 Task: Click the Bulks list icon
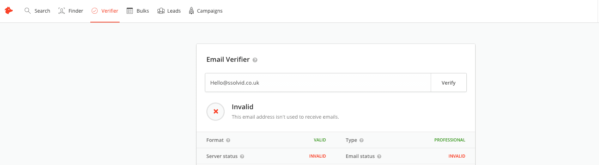tap(130, 11)
